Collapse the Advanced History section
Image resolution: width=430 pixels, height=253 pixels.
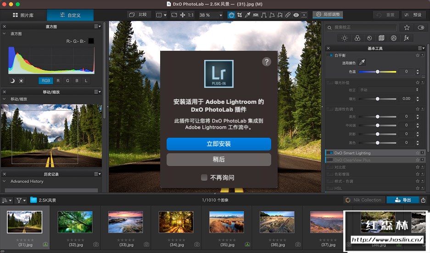[x=4, y=181]
